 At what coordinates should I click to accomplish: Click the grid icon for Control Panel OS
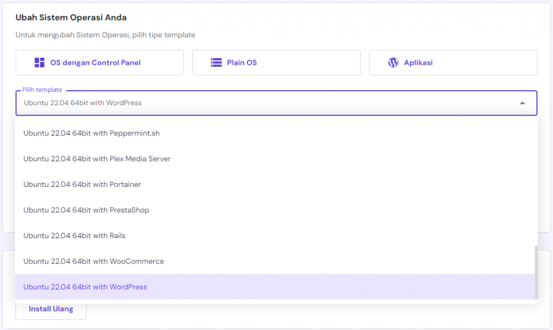[x=39, y=63]
